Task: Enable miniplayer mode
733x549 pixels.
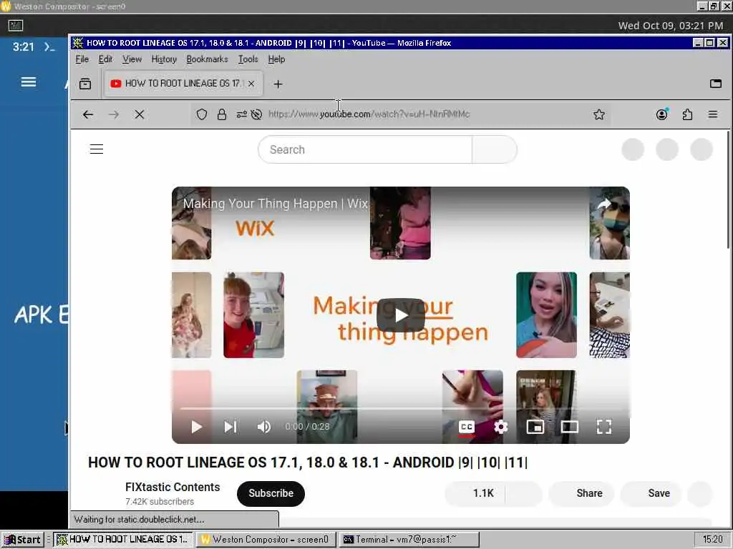Action: click(535, 427)
